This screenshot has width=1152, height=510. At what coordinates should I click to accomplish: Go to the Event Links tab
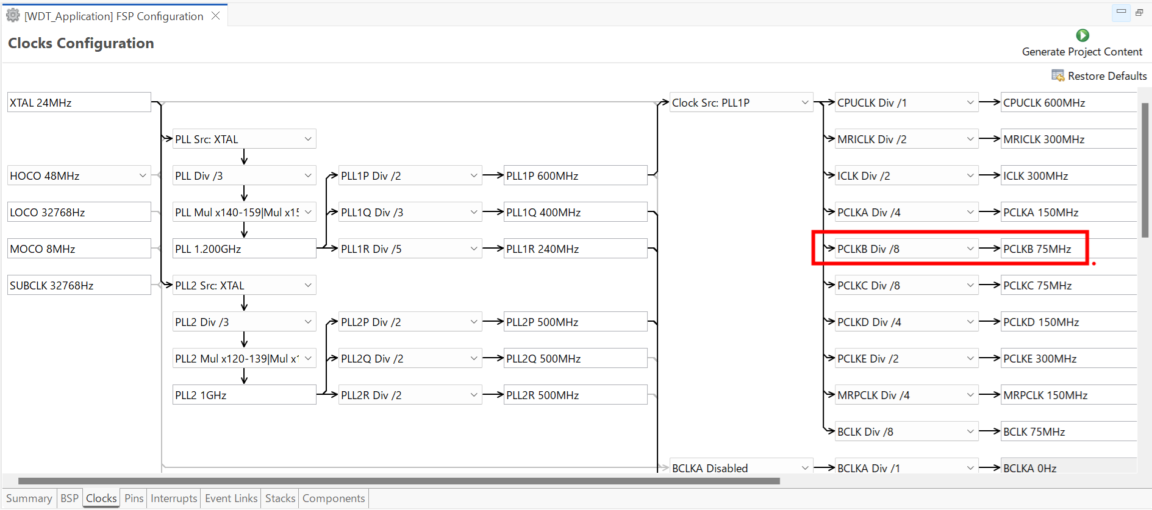231,498
